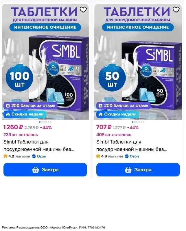This screenshot has width=186, height=231.
Task: Open Simbl Таблетки title of 1260 ₽ item
Action: coord(39,146)
